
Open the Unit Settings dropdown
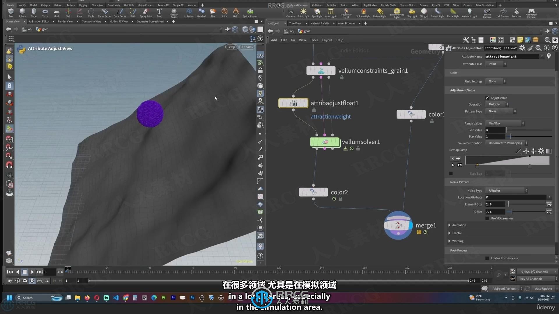[496, 81]
